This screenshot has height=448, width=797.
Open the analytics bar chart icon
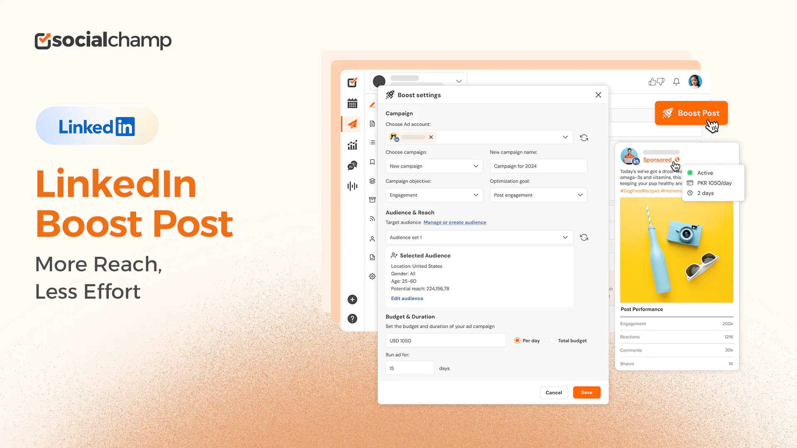pos(352,145)
